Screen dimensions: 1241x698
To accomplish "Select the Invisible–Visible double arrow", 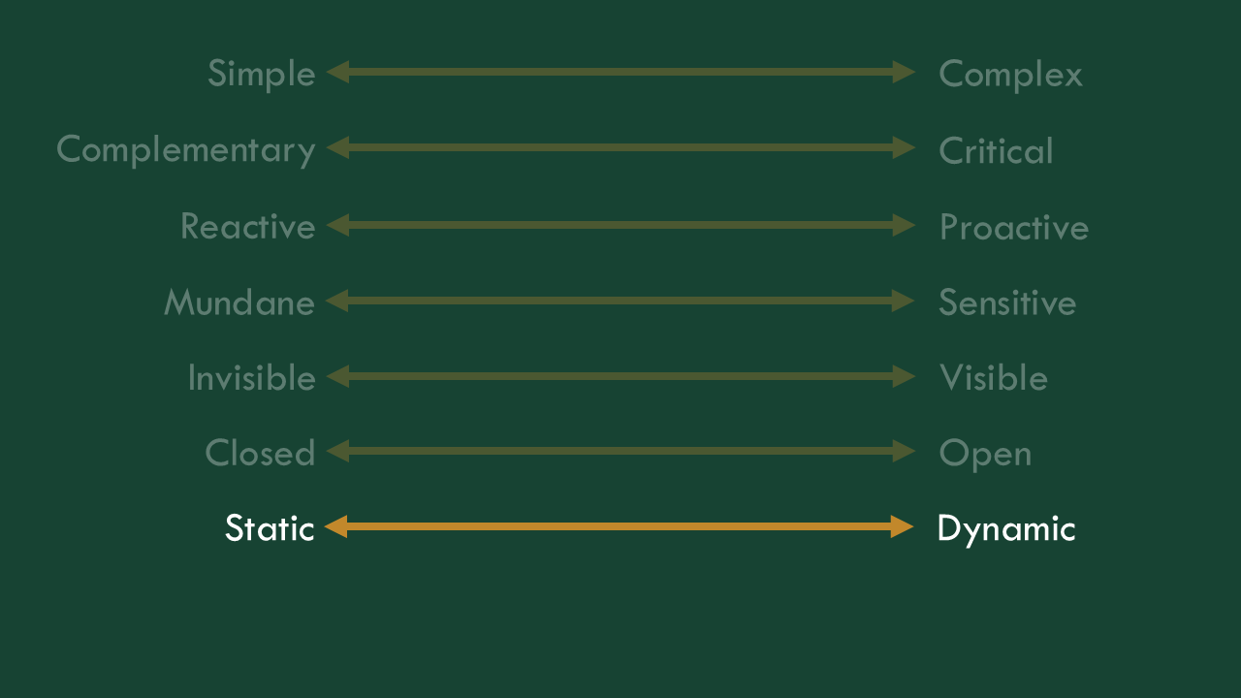I will 620,376.
